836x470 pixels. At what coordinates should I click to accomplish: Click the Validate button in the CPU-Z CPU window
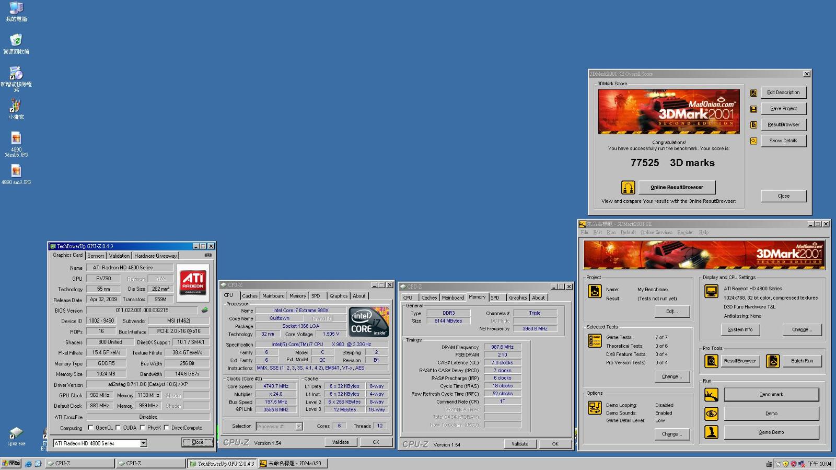pos(341,442)
